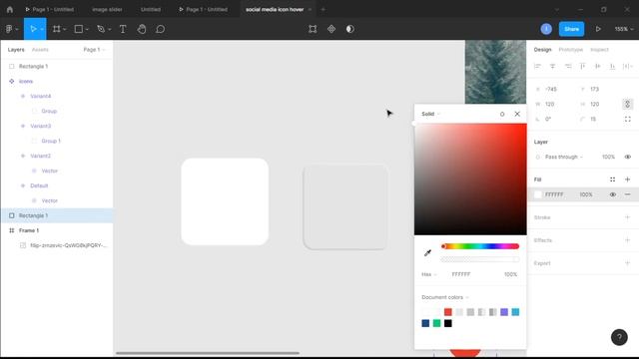Close the color picker popup
This screenshot has width=639, height=359.
pos(517,114)
